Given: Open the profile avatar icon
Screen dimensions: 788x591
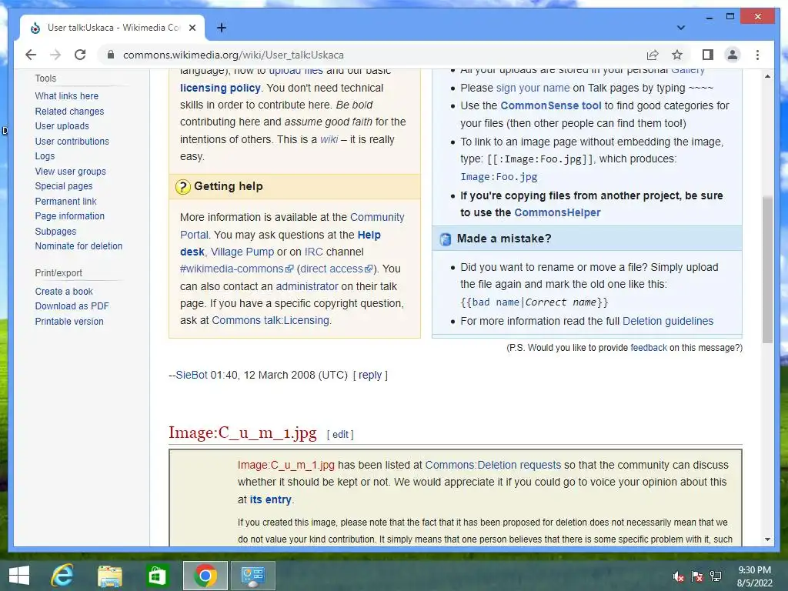Looking at the screenshot, I should 733,55.
